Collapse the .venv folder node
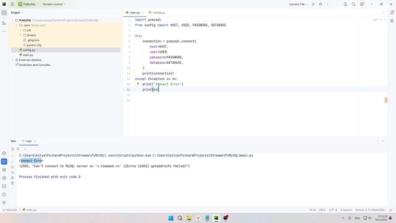The height and width of the screenshot is (223, 396). pos(17,25)
